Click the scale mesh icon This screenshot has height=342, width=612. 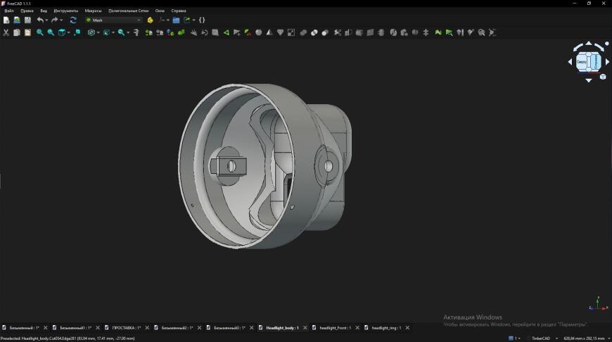pos(291,32)
